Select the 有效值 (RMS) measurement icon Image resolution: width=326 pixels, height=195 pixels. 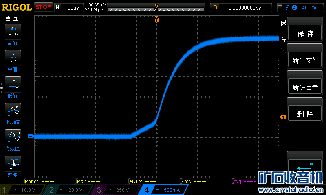13,137
